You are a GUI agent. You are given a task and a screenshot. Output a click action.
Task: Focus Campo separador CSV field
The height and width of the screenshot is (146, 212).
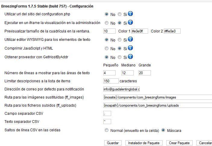tap(107, 114)
